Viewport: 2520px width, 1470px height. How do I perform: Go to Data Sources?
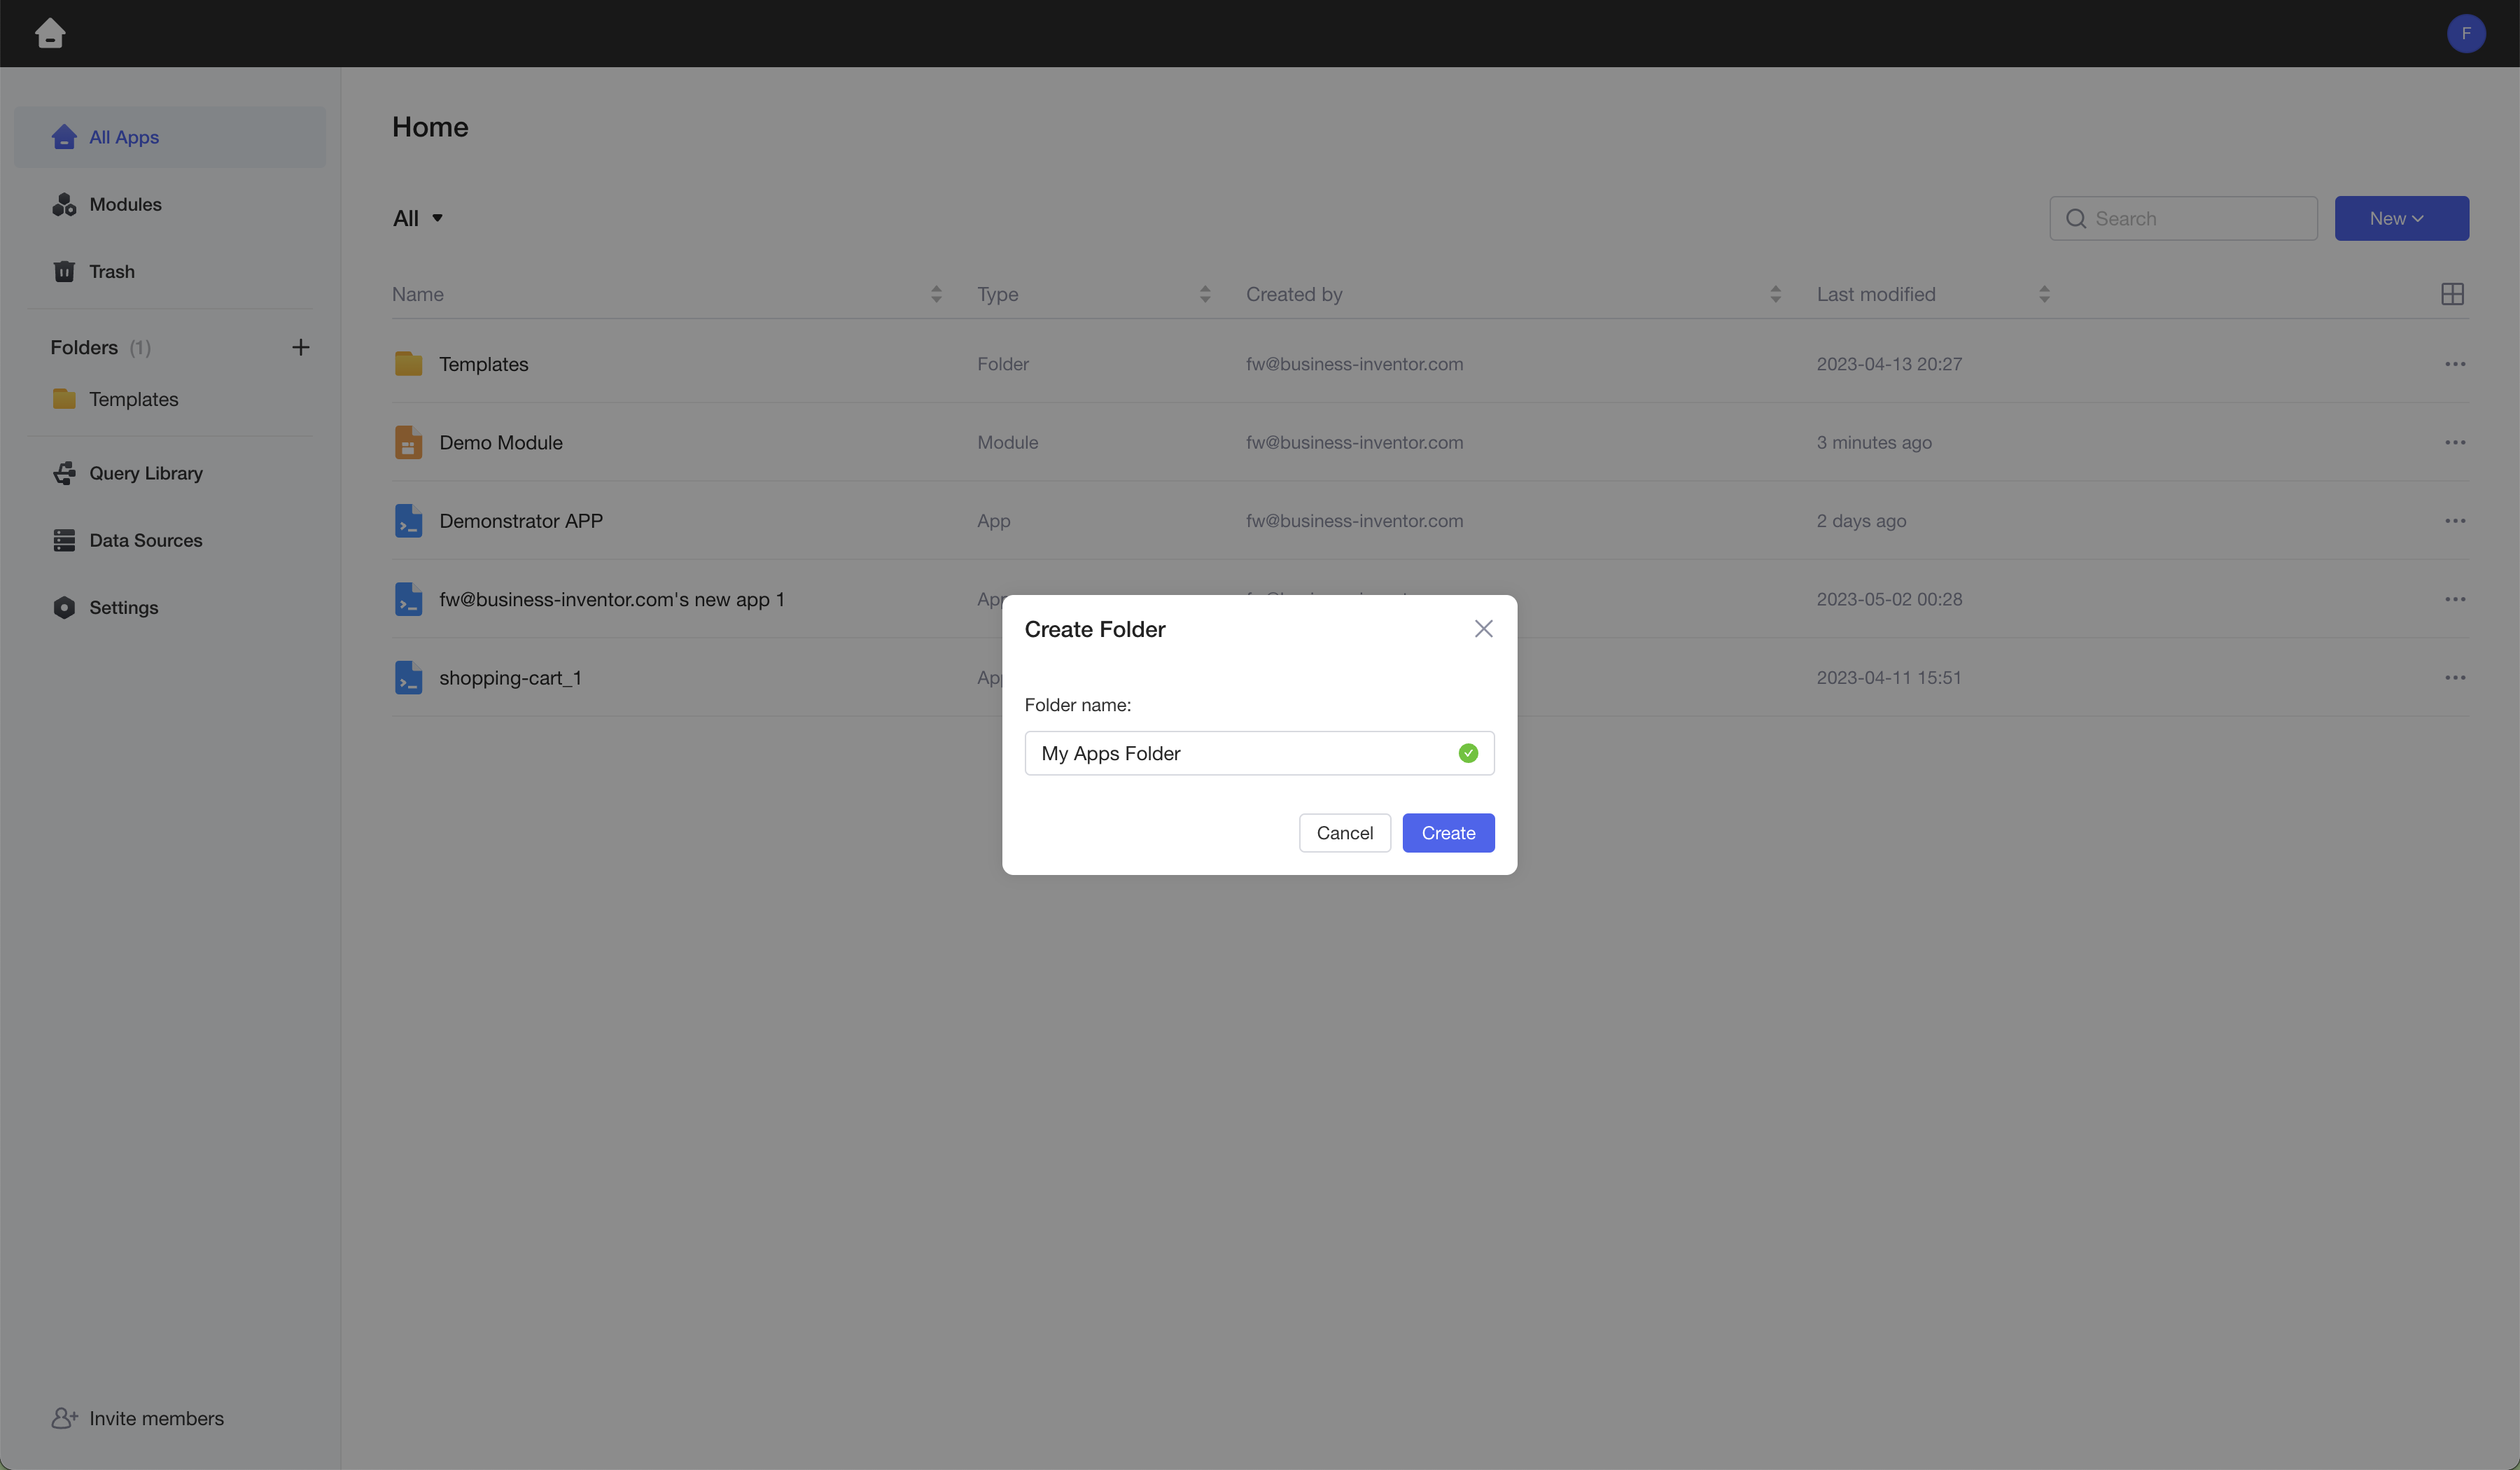[x=145, y=540]
